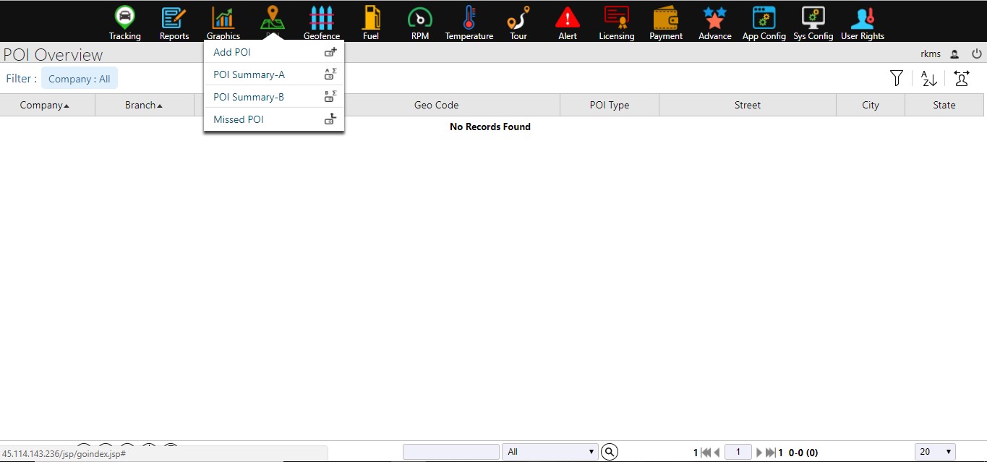Open the page size dropdown showing 20

(935, 452)
